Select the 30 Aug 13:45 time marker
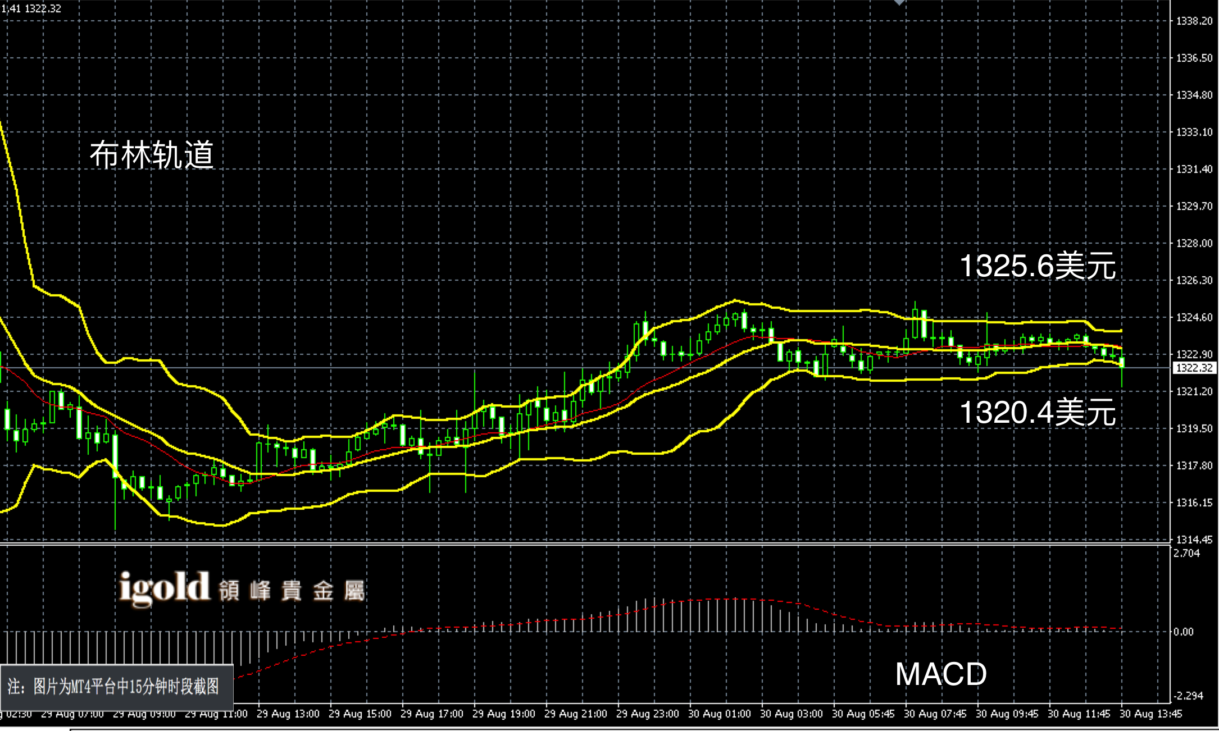This screenshot has width=1219, height=731. (x=1150, y=714)
